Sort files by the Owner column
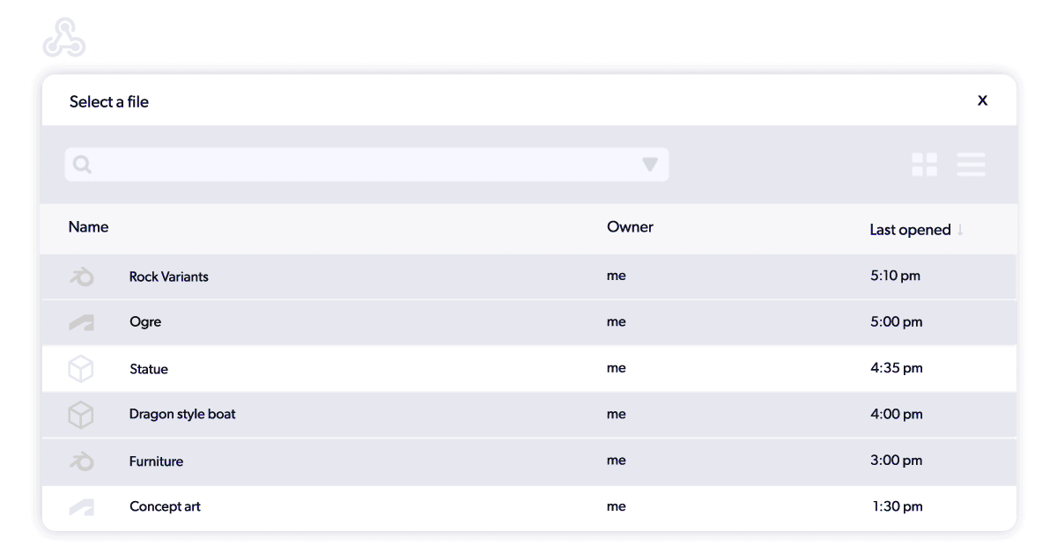Screen dimensions: 1057x553 [x=630, y=227]
